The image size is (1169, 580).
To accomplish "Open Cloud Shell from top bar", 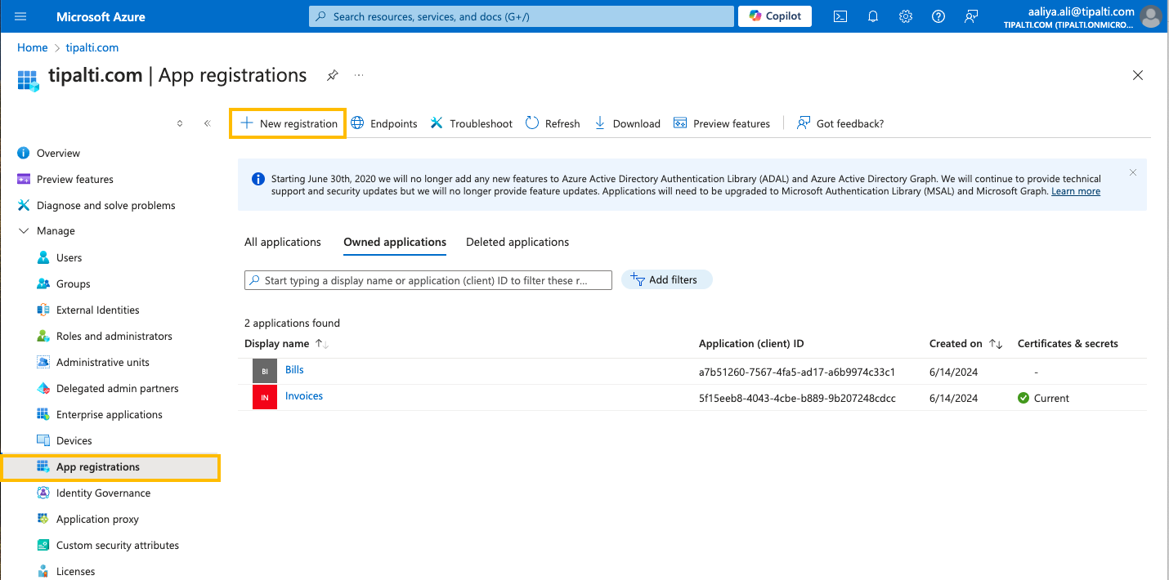I will click(x=840, y=16).
